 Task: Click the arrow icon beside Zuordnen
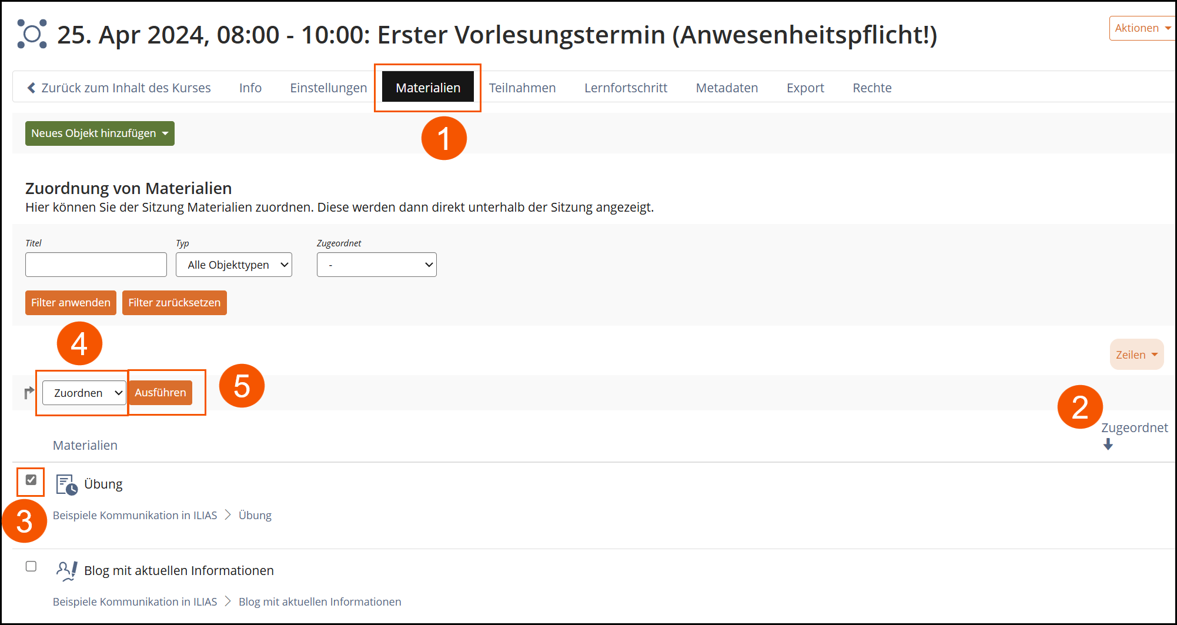click(29, 393)
